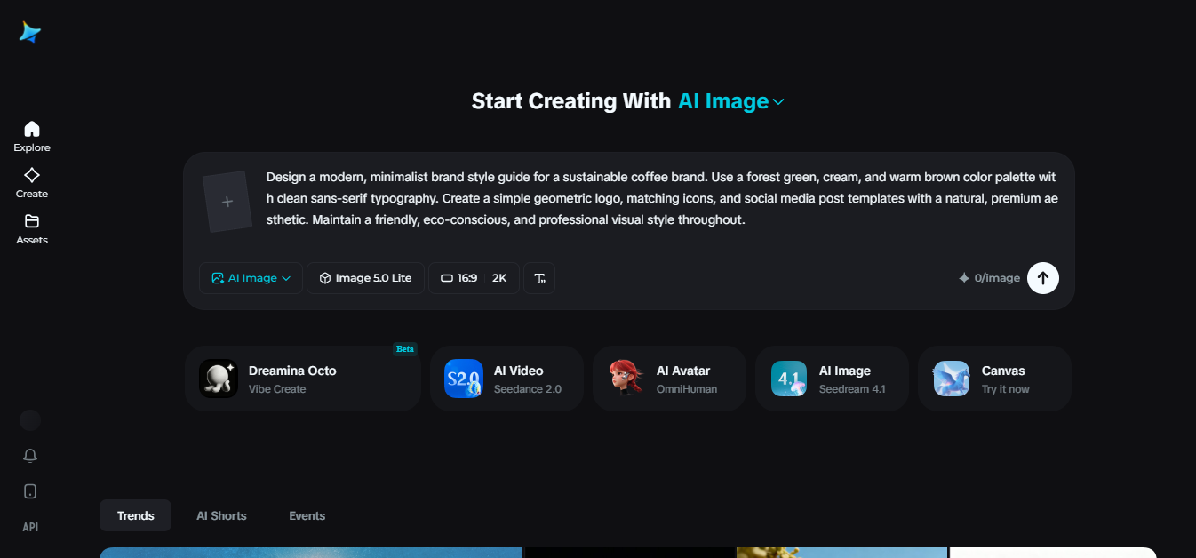Open the 16:9 2K aspect ratio settings
This screenshot has width=1196, height=558.
click(x=474, y=278)
